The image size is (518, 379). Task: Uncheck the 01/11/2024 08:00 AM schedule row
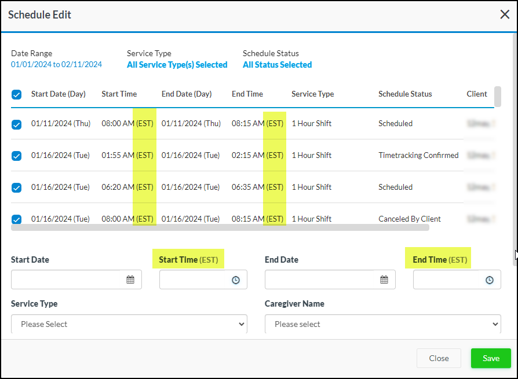[x=17, y=124]
